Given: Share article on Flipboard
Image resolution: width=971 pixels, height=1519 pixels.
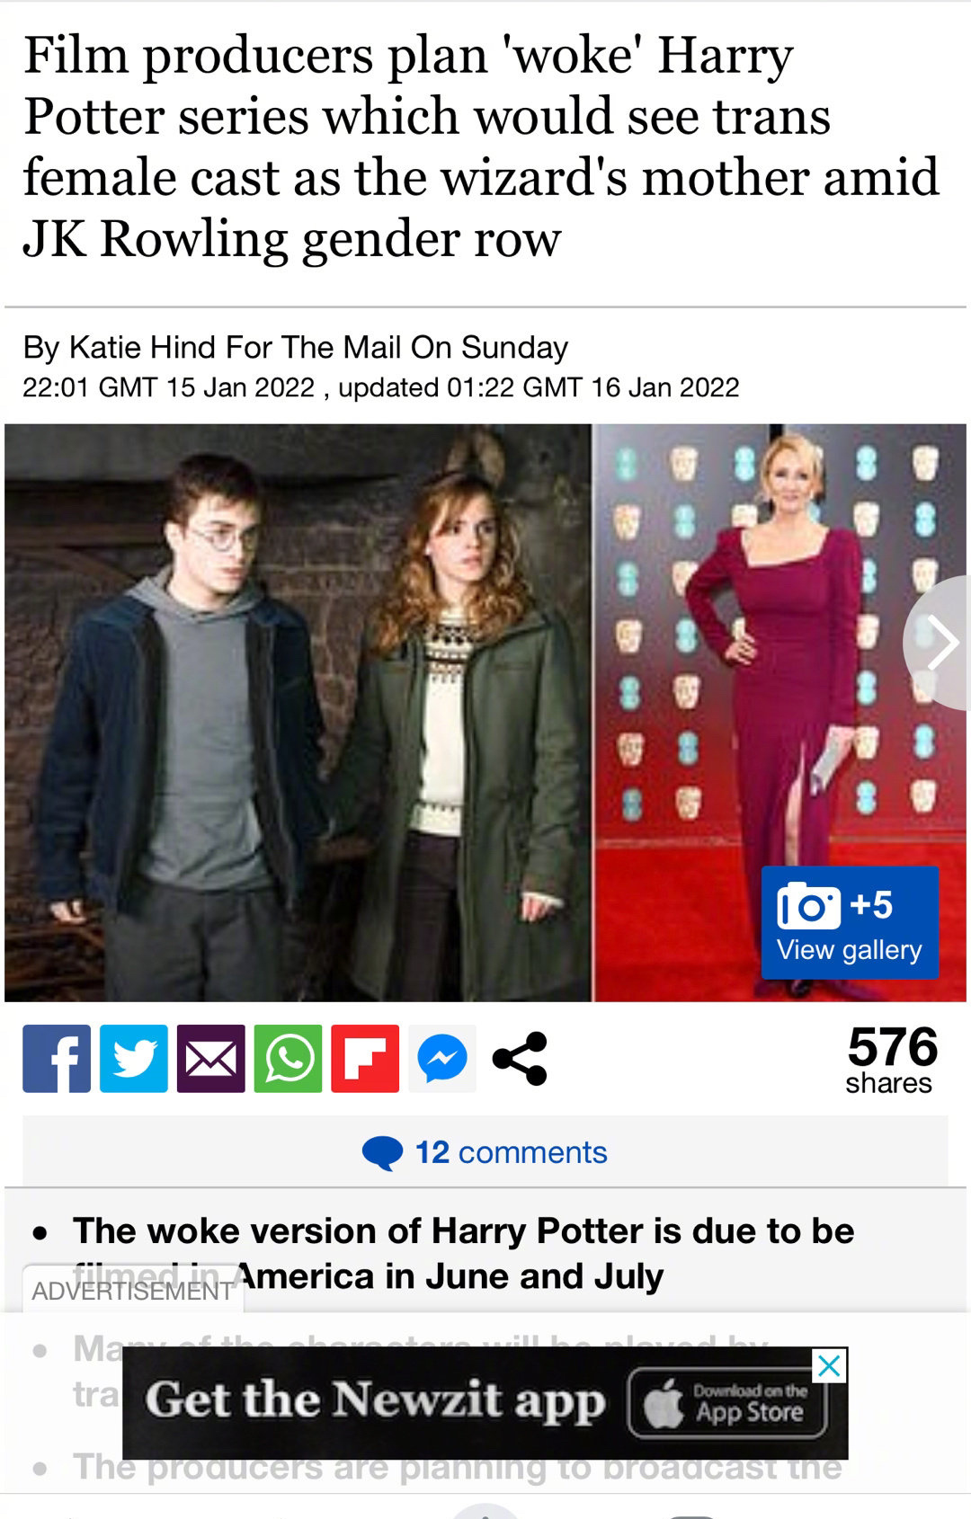Looking at the screenshot, I should point(365,1059).
